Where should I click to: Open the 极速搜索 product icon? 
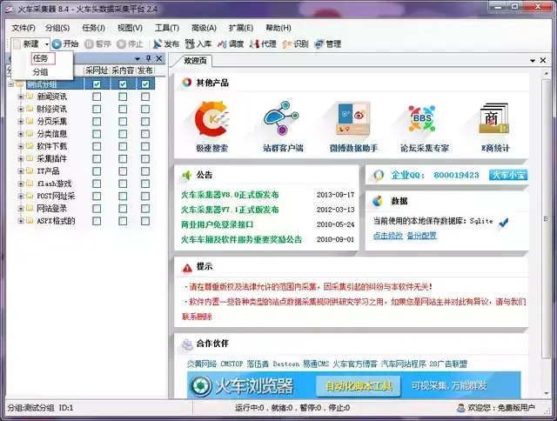pyautogui.click(x=211, y=118)
